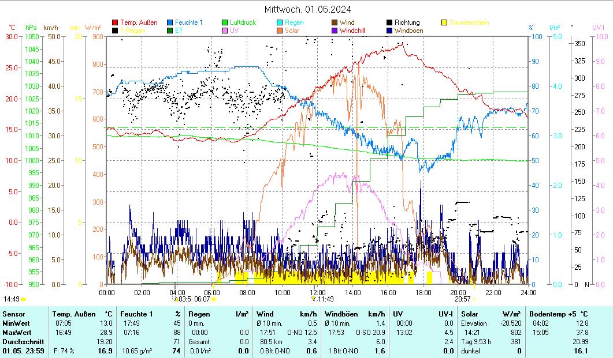Image resolution: width=613 pixels, height=358 pixels.
Task: Click the 20:57 sunset marker below the axis
Action: tap(462, 299)
